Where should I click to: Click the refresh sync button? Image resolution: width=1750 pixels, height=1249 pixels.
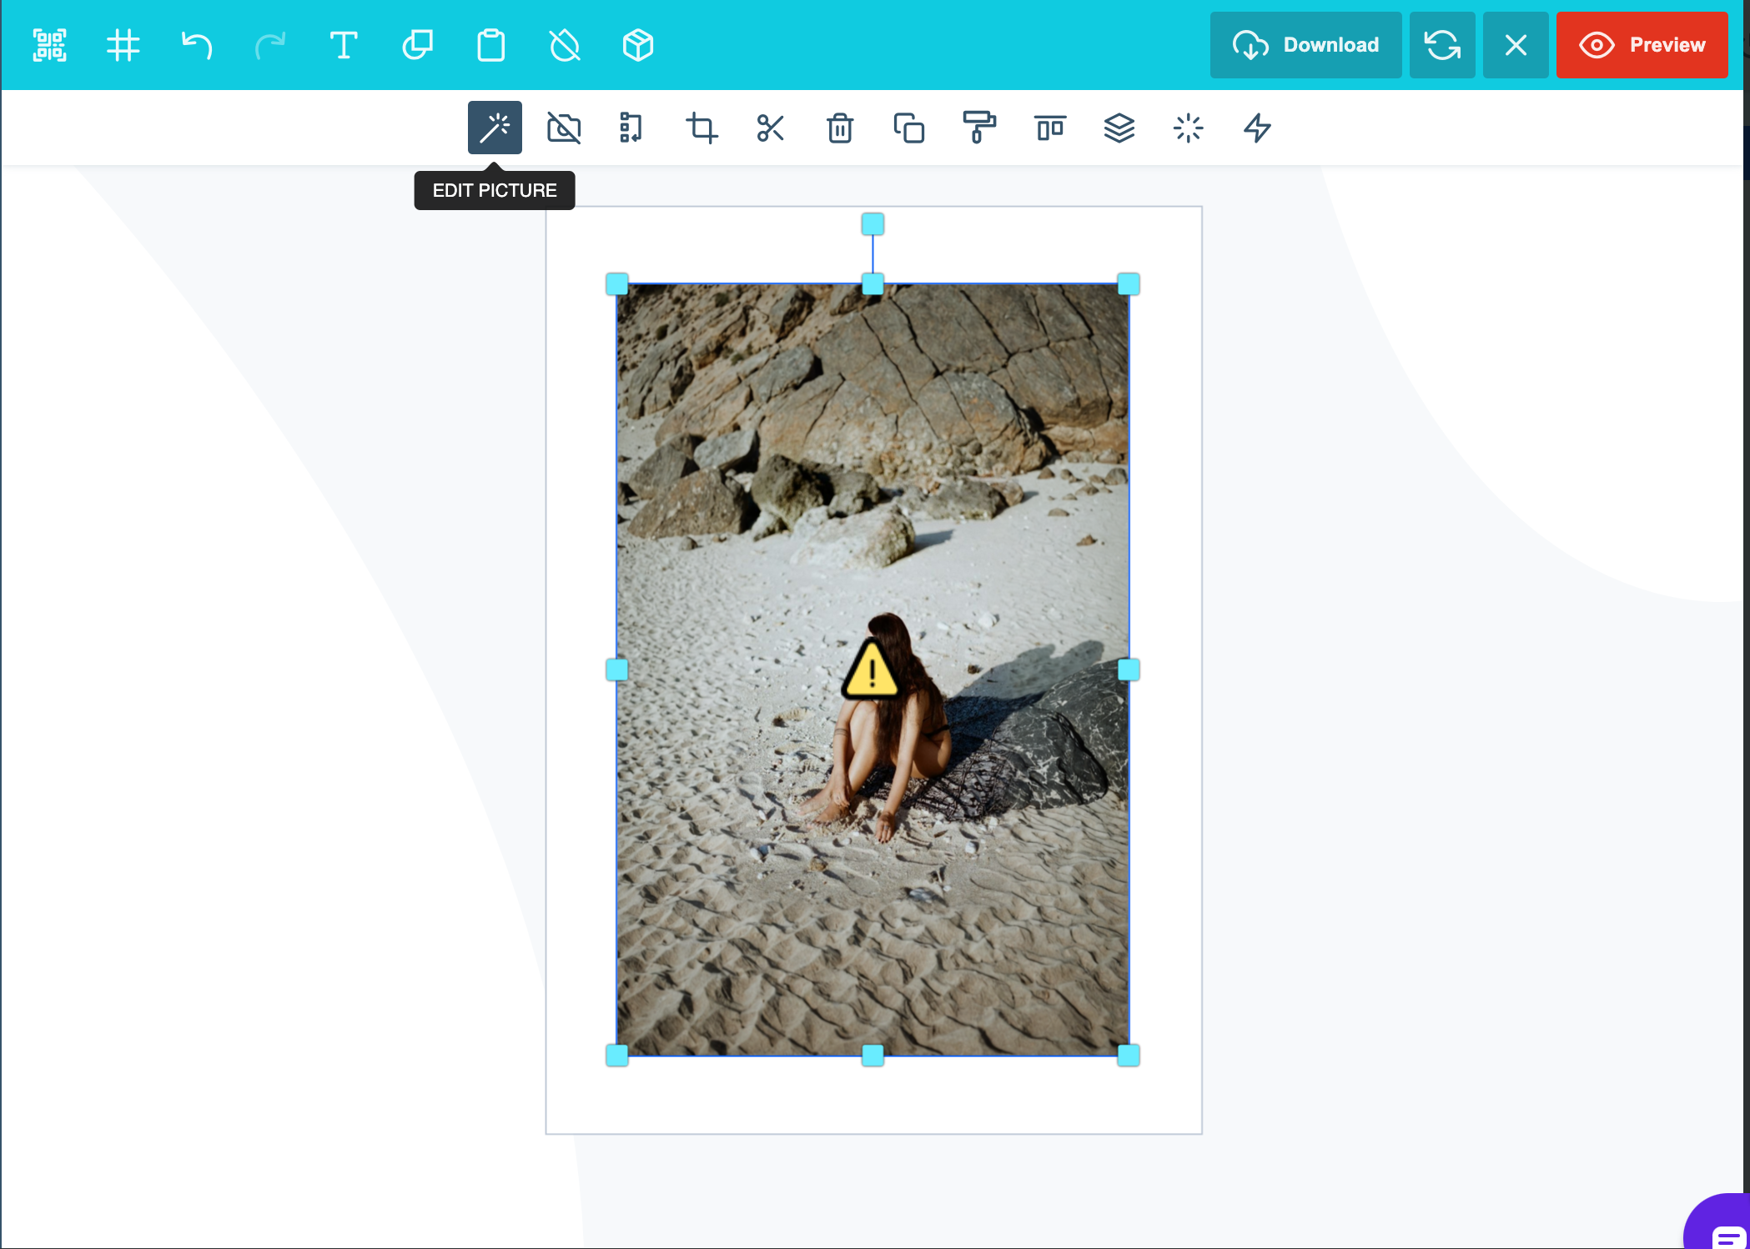1442,45
